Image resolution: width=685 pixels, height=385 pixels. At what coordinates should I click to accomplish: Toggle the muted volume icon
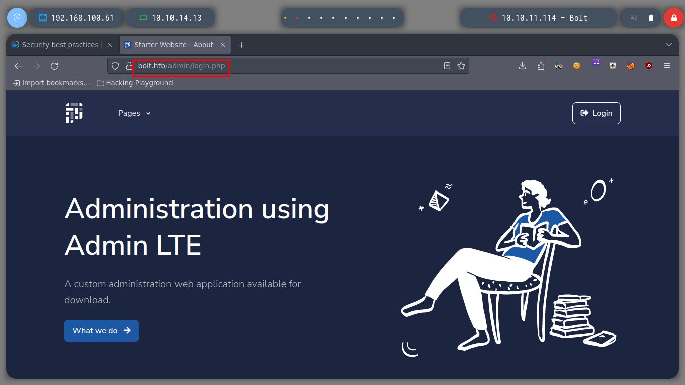pos(634,18)
